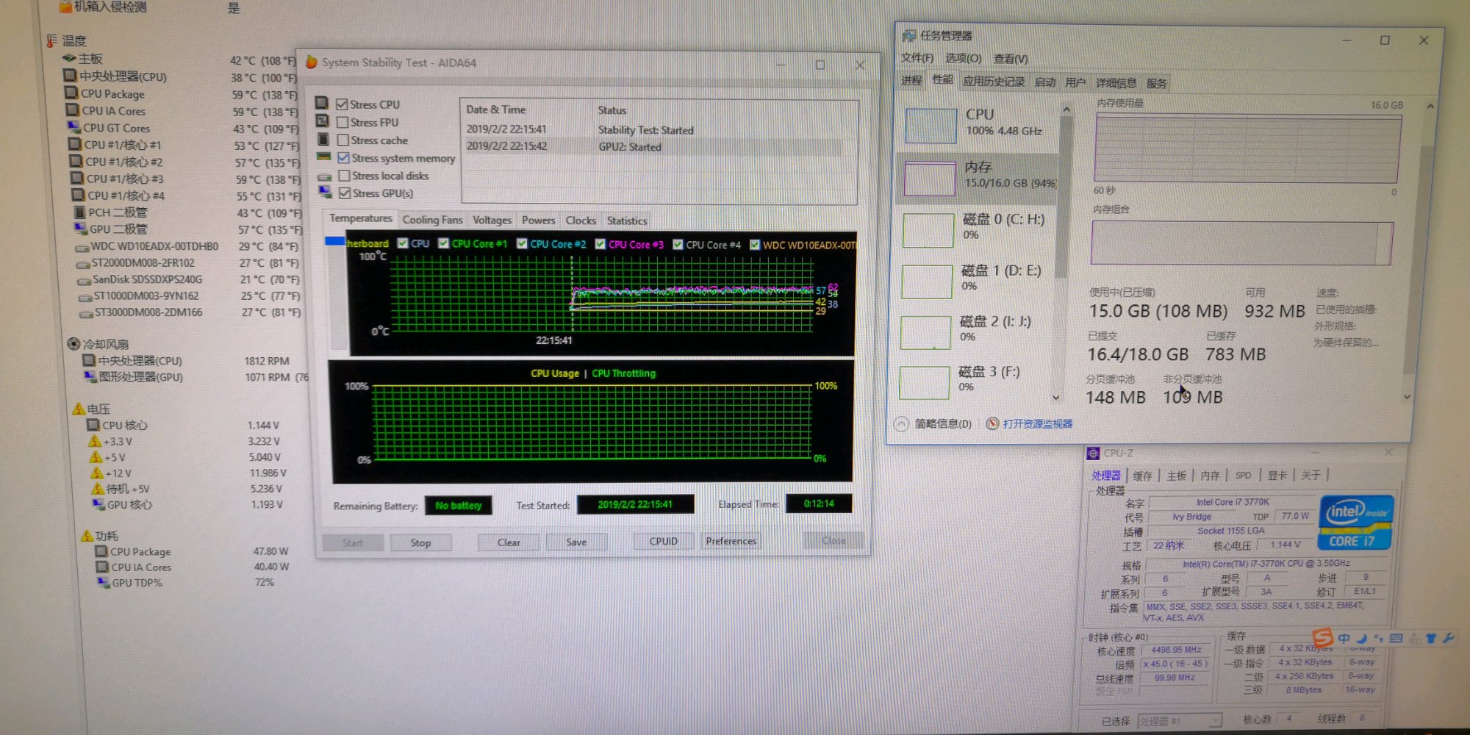This screenshot has width=1470, height=735.
Task: Switch to the Voltages tab
Action: coord(492,220)
